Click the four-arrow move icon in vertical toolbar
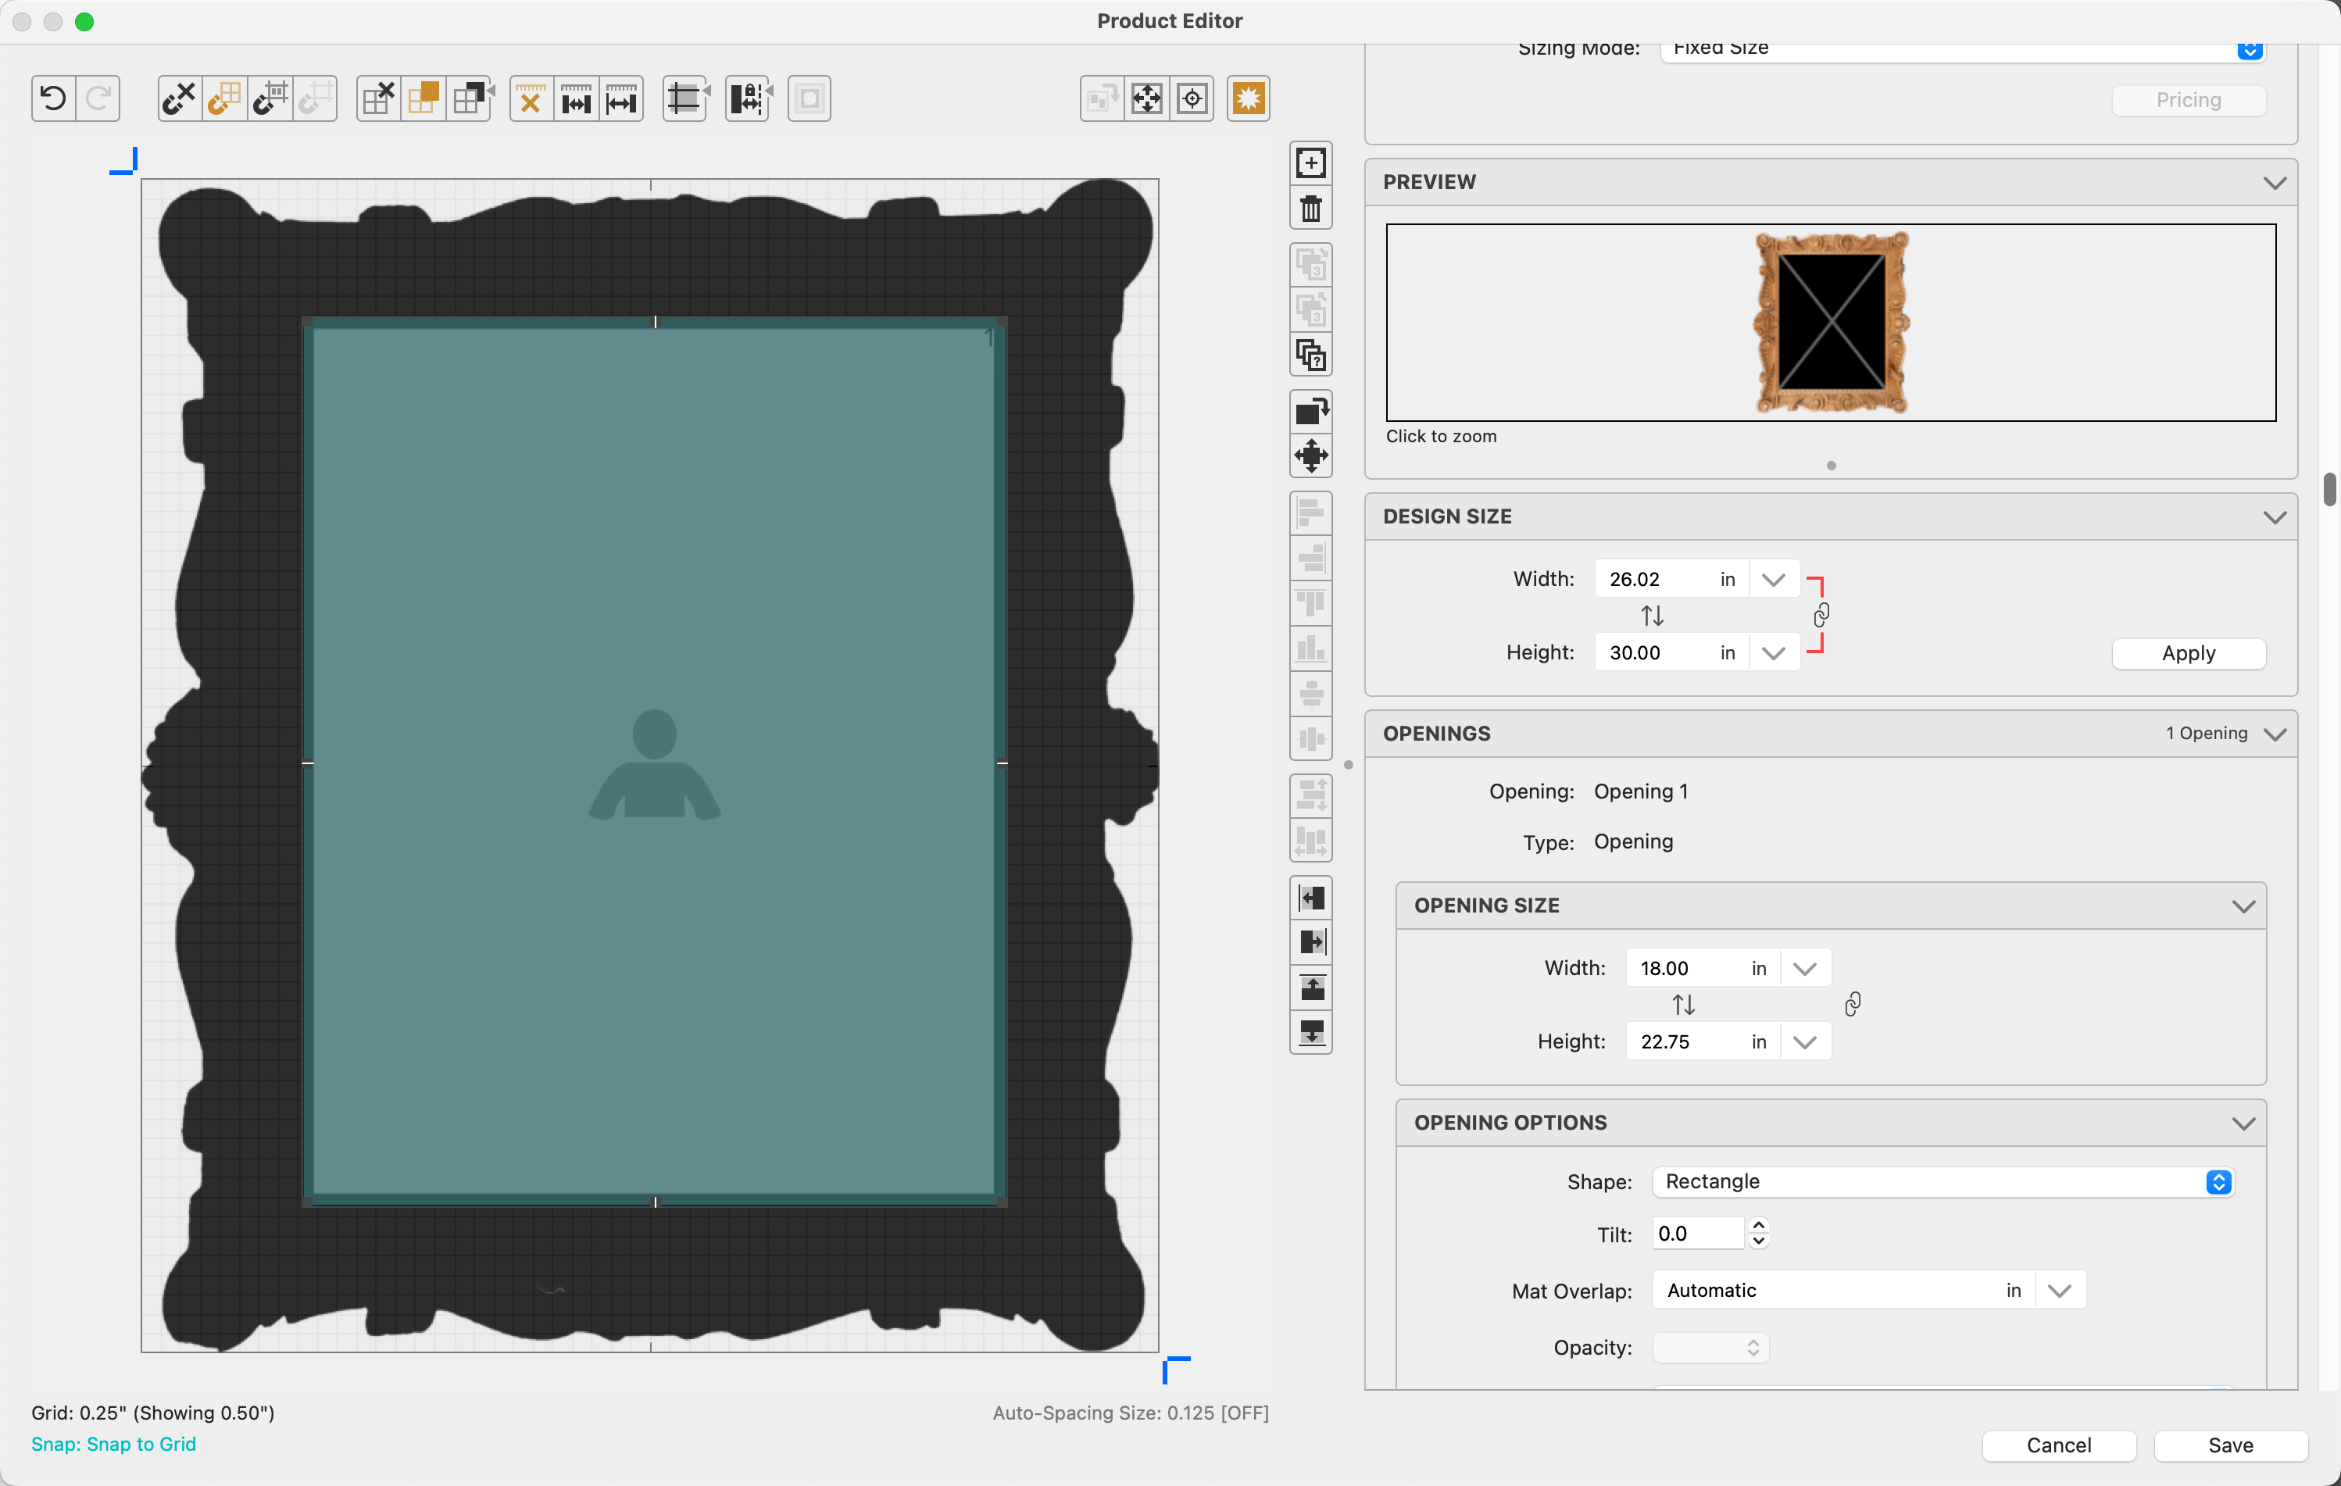The width and height of the screenshot is (2341, 1486). pyautogui.click(x=1310, y=455)
